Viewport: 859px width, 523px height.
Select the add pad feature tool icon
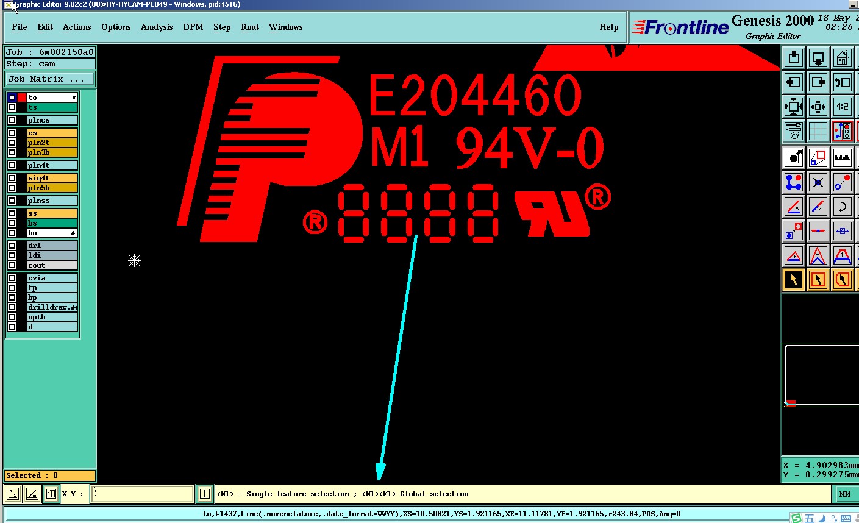click(794, 158)
